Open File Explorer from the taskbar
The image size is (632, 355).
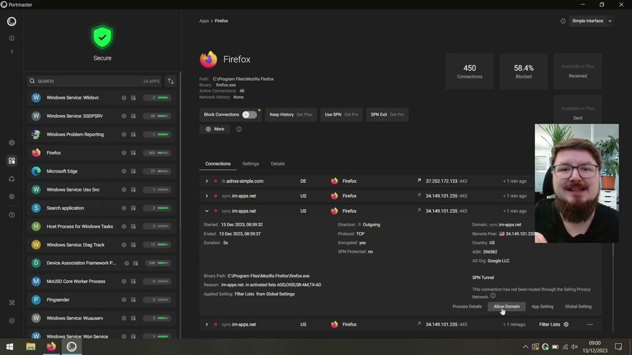coord(31,347)
